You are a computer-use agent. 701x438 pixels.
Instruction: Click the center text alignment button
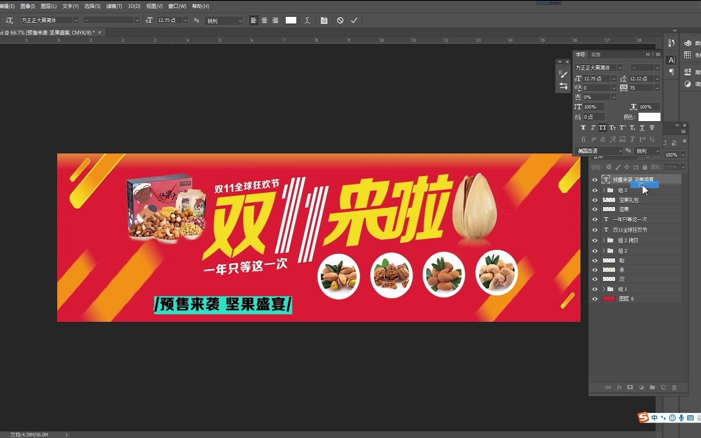point(265,20)
